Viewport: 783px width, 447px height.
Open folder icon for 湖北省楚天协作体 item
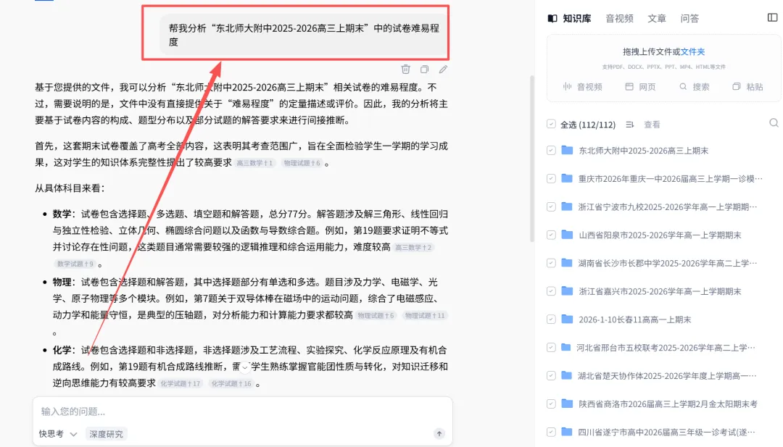click(567, 376)
